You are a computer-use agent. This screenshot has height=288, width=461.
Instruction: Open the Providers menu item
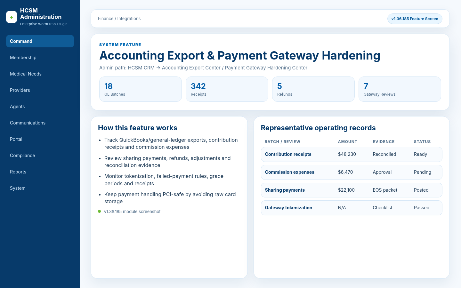point(40,90)
